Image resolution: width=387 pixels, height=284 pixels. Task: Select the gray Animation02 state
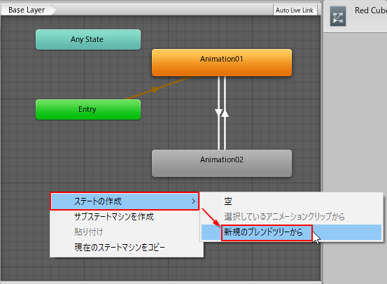222,163
